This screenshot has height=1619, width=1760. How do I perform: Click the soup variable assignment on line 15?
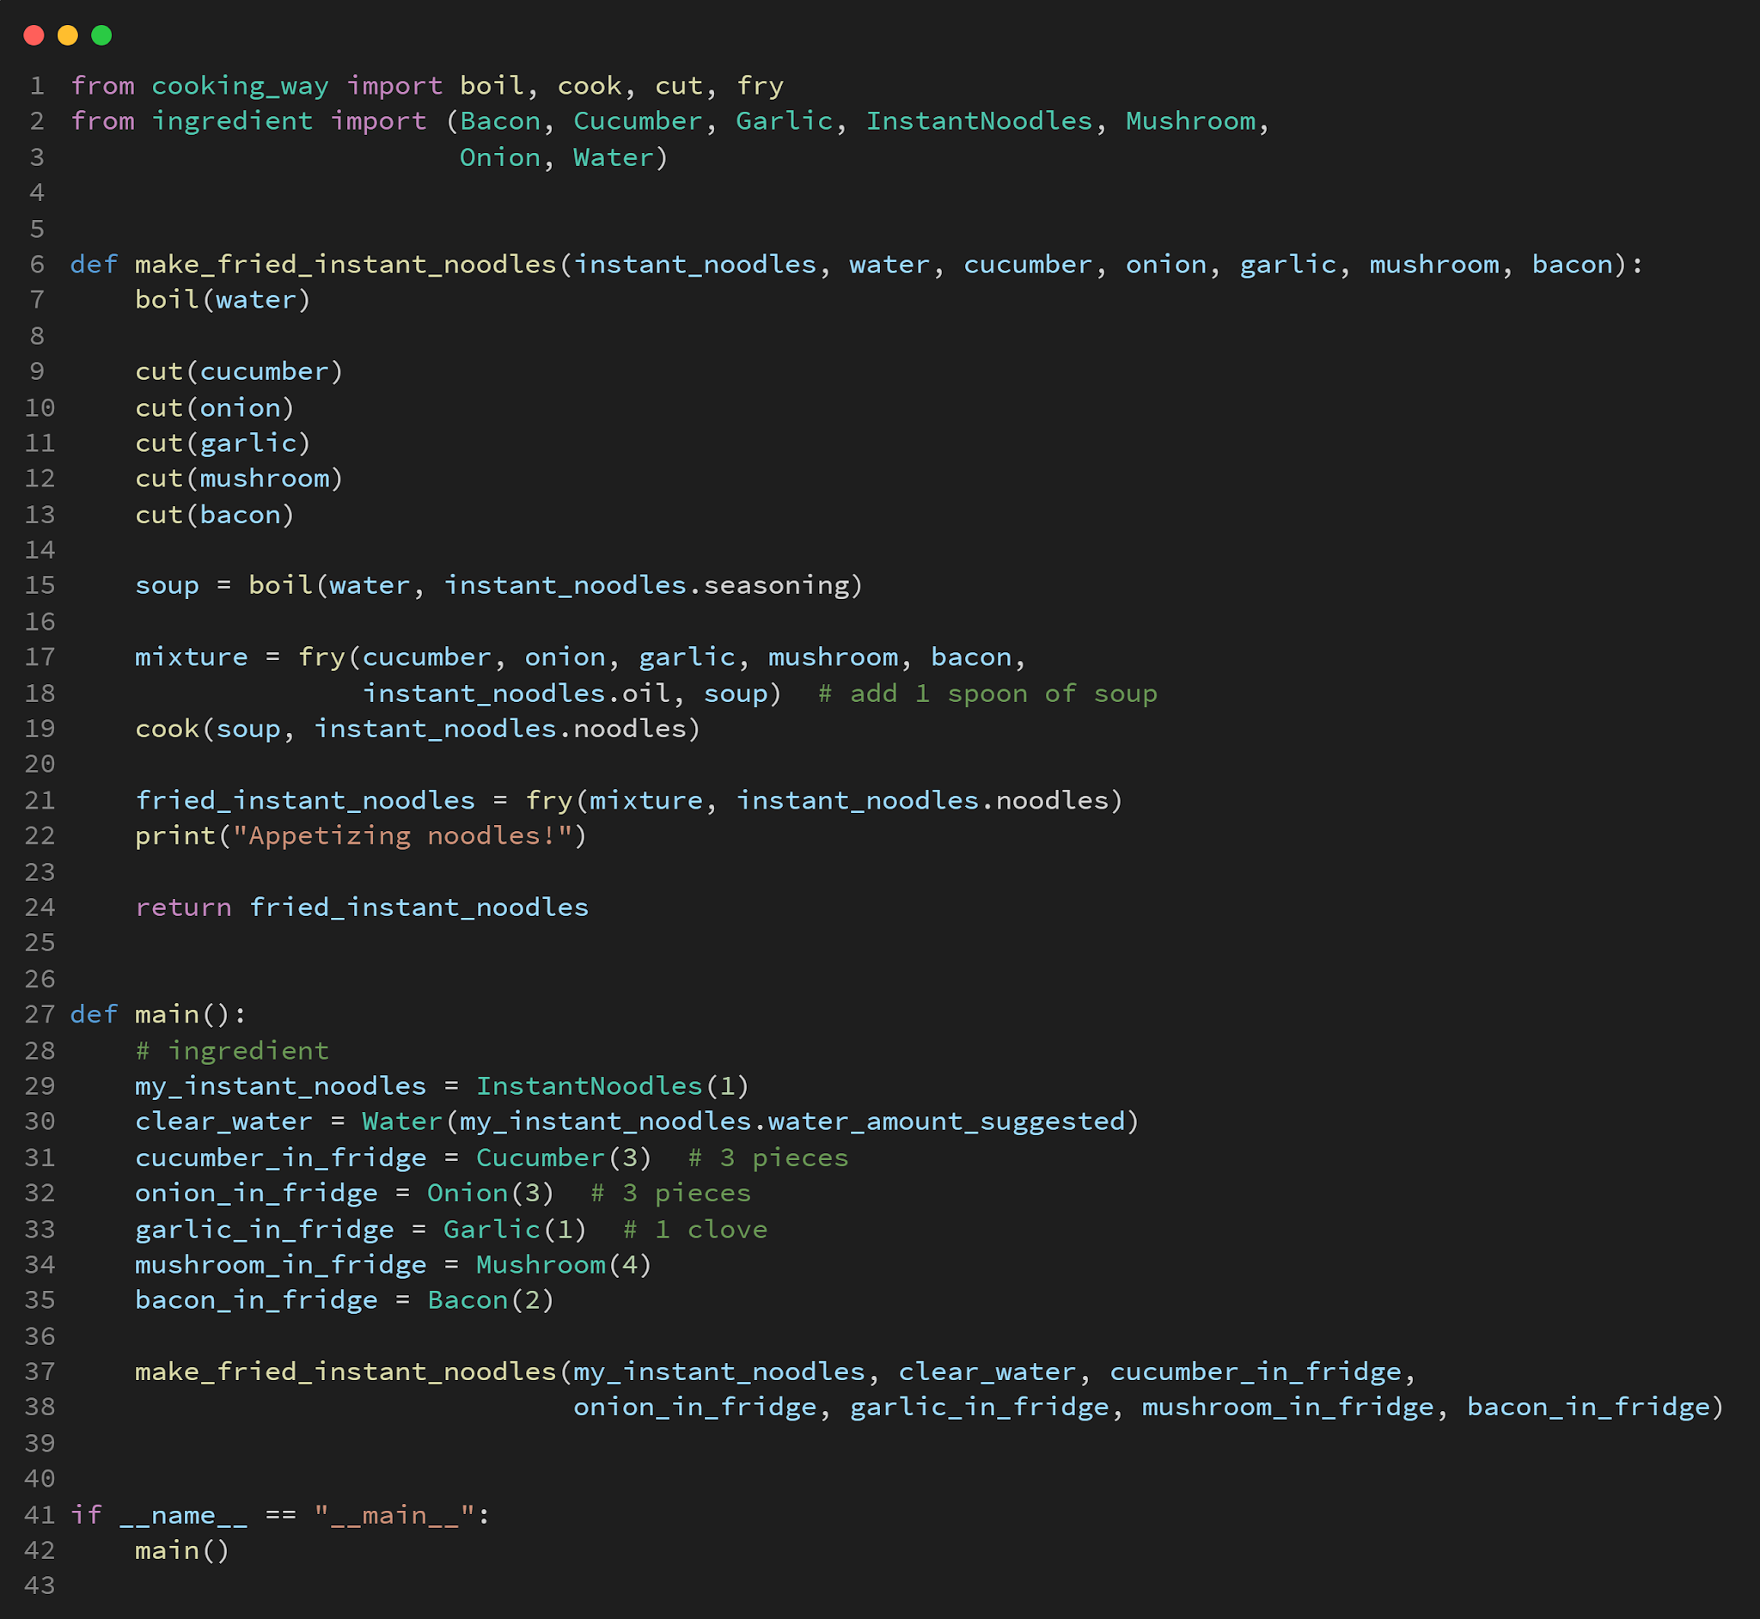(x=167, y=585)
